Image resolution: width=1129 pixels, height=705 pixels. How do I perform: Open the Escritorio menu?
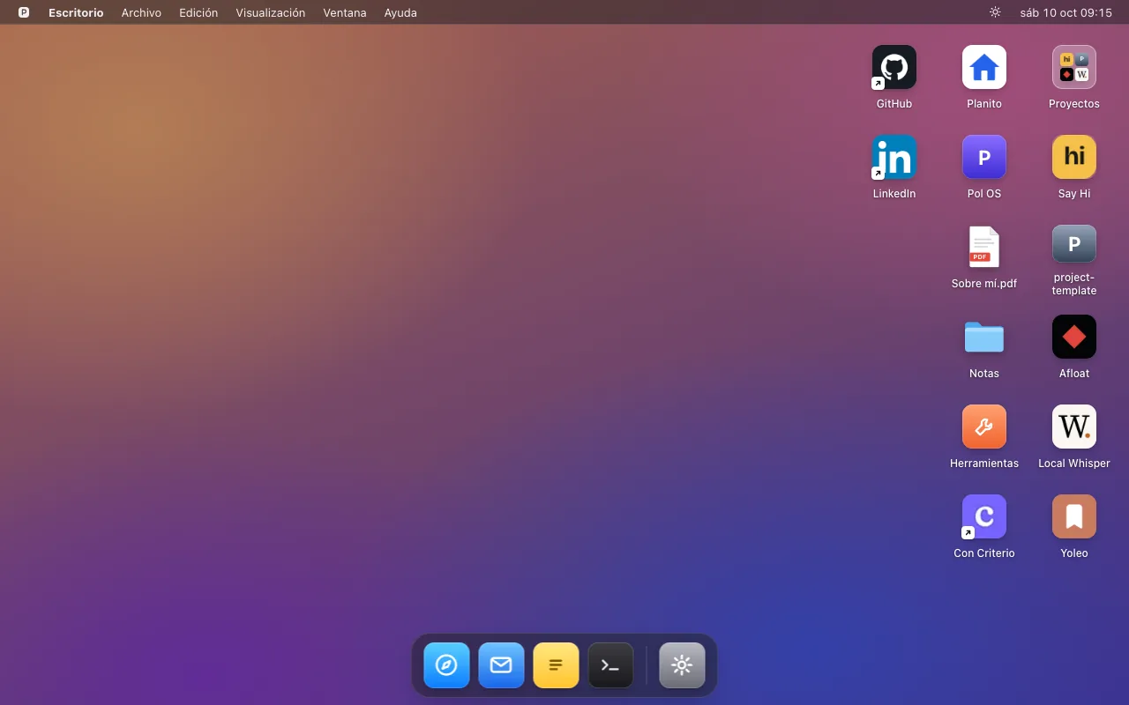[76, 12]
